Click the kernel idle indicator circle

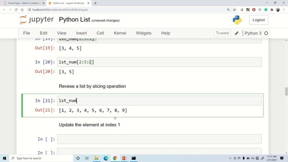266,33
